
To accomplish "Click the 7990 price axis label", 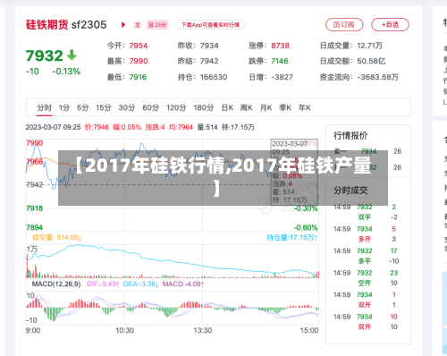I will pos(35,143).
